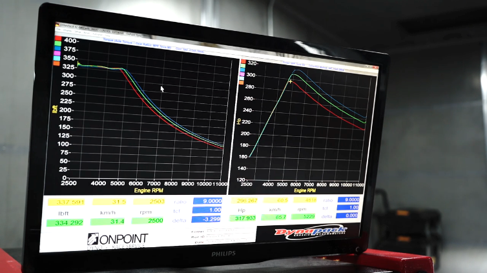The width and height of the screenshot is (487, 273).
Task: Click the orange run swatch on power graph
Action: 242,83
